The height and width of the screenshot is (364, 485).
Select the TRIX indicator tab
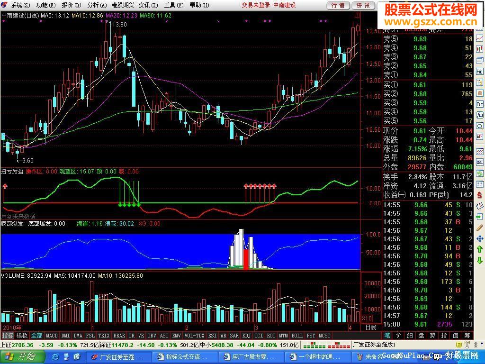click(x=104, y=336)
